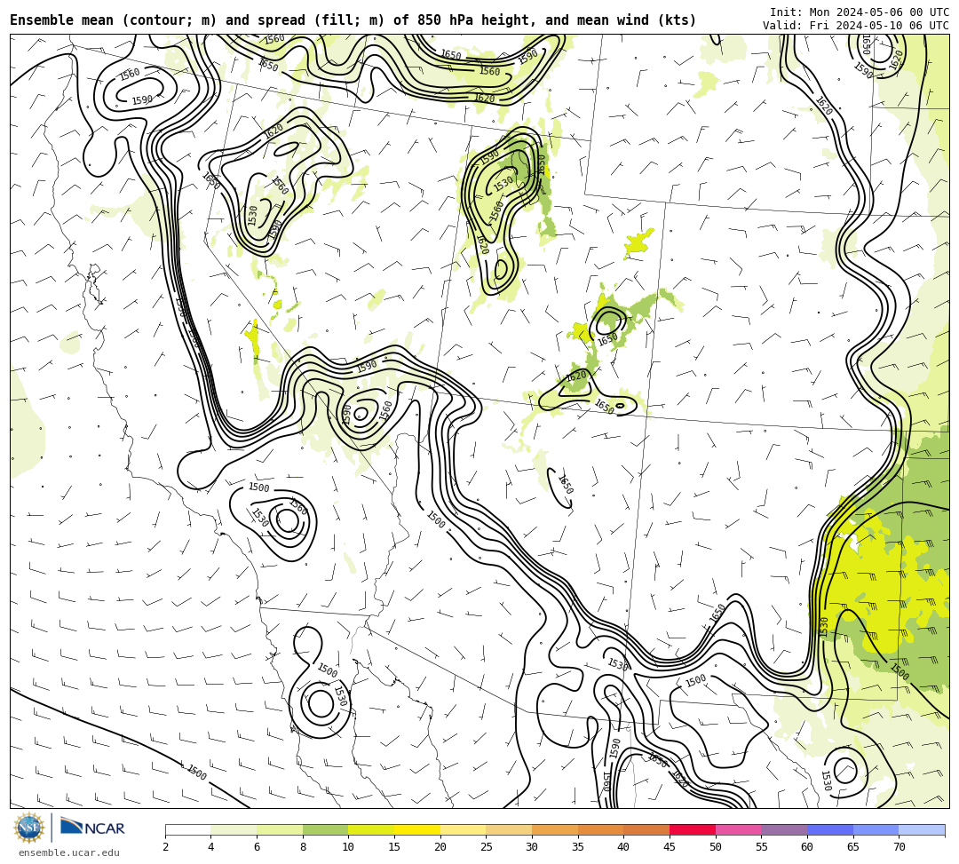Click the colorbar tick label 20
Screen dimensions: 959x864
click(440, 847)
